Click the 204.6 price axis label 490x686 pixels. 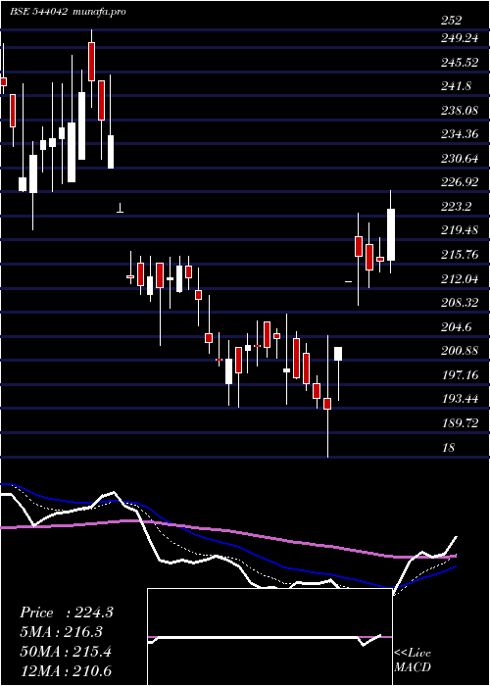pyautogui.click(x=456, y=326)
